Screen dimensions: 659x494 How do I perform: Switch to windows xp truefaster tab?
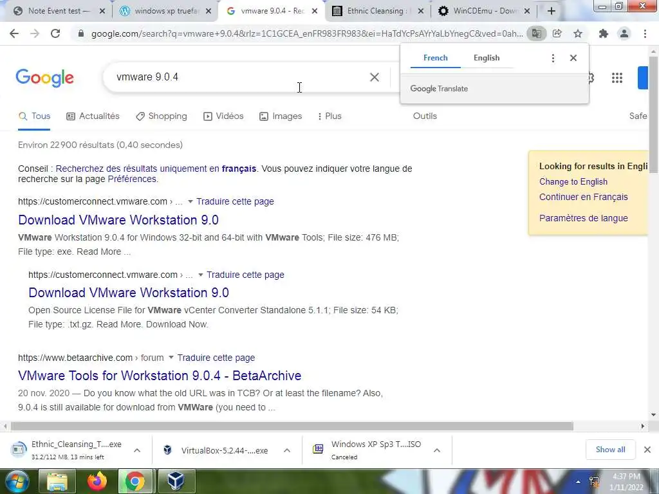pyautogui.click(x=165, y=12)
